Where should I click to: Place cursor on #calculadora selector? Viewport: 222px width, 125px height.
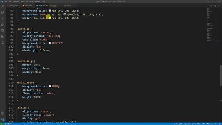[x=25, y=83]
